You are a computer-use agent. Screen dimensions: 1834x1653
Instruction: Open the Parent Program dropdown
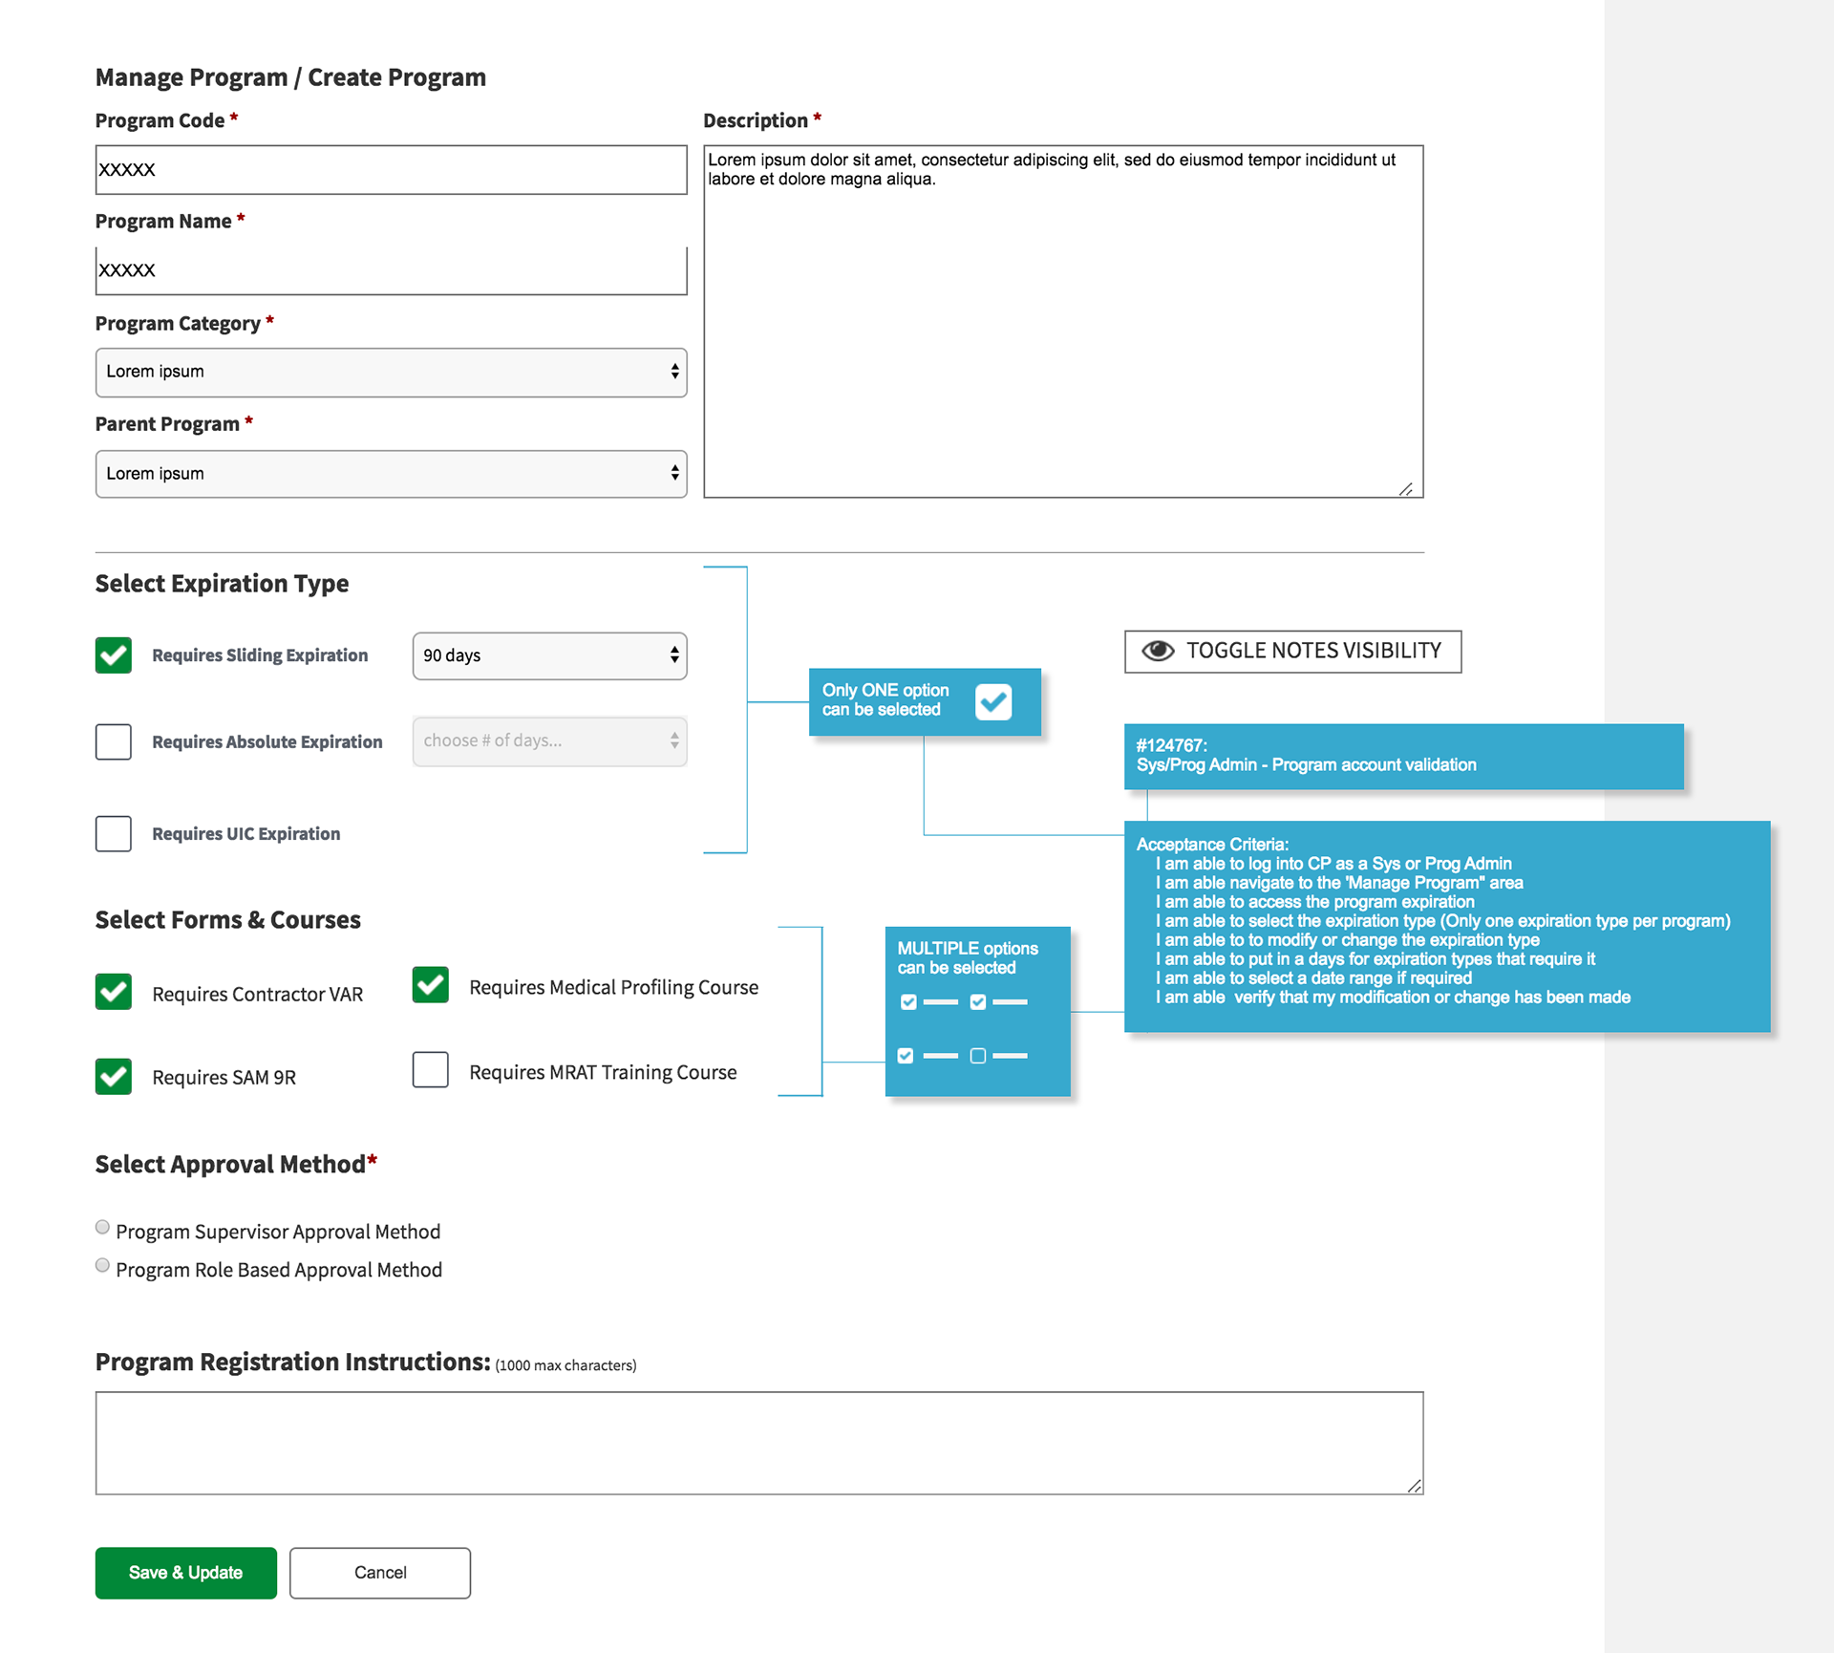(392, 474)
